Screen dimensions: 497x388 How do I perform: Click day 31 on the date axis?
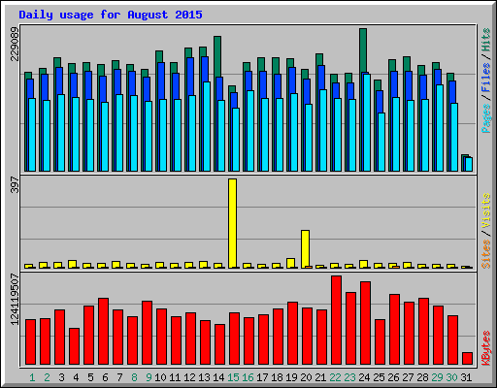466,377
